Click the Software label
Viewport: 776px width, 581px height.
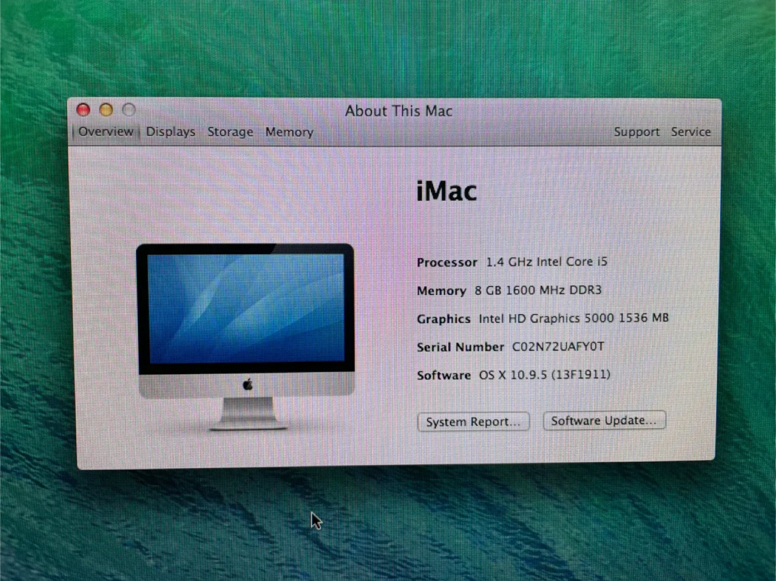tap(444, 375)
